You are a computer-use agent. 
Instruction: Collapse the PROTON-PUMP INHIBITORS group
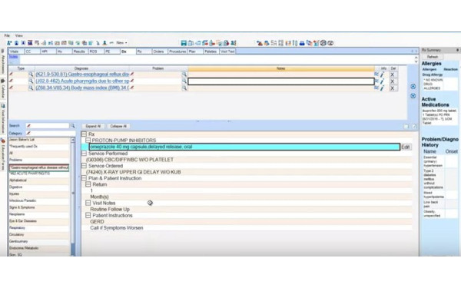point(88,141)
